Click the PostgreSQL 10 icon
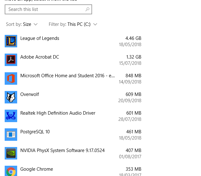 11,135
